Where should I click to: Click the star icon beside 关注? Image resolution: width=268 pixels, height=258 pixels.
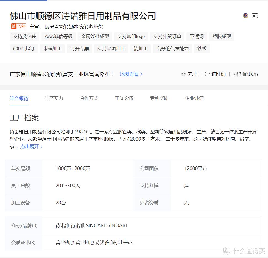pyautogui.click(x=183, y=74)
